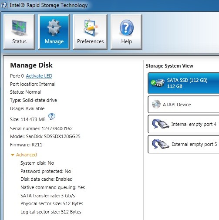This screenshot has width=219, height=220.
Task: Click the SATA SSD drive icon
Action: pyautogui.click(x=158, y=83)
